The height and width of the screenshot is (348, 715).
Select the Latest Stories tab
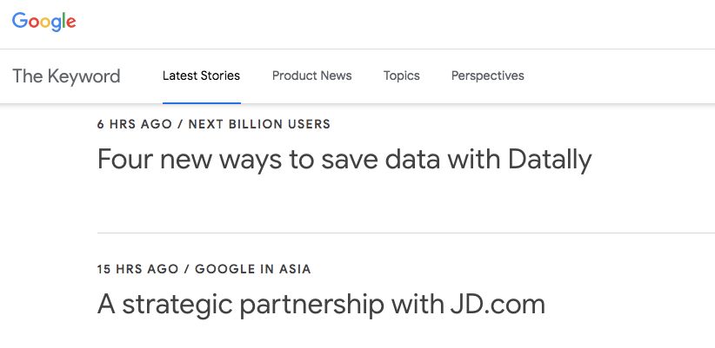[201, 76]
